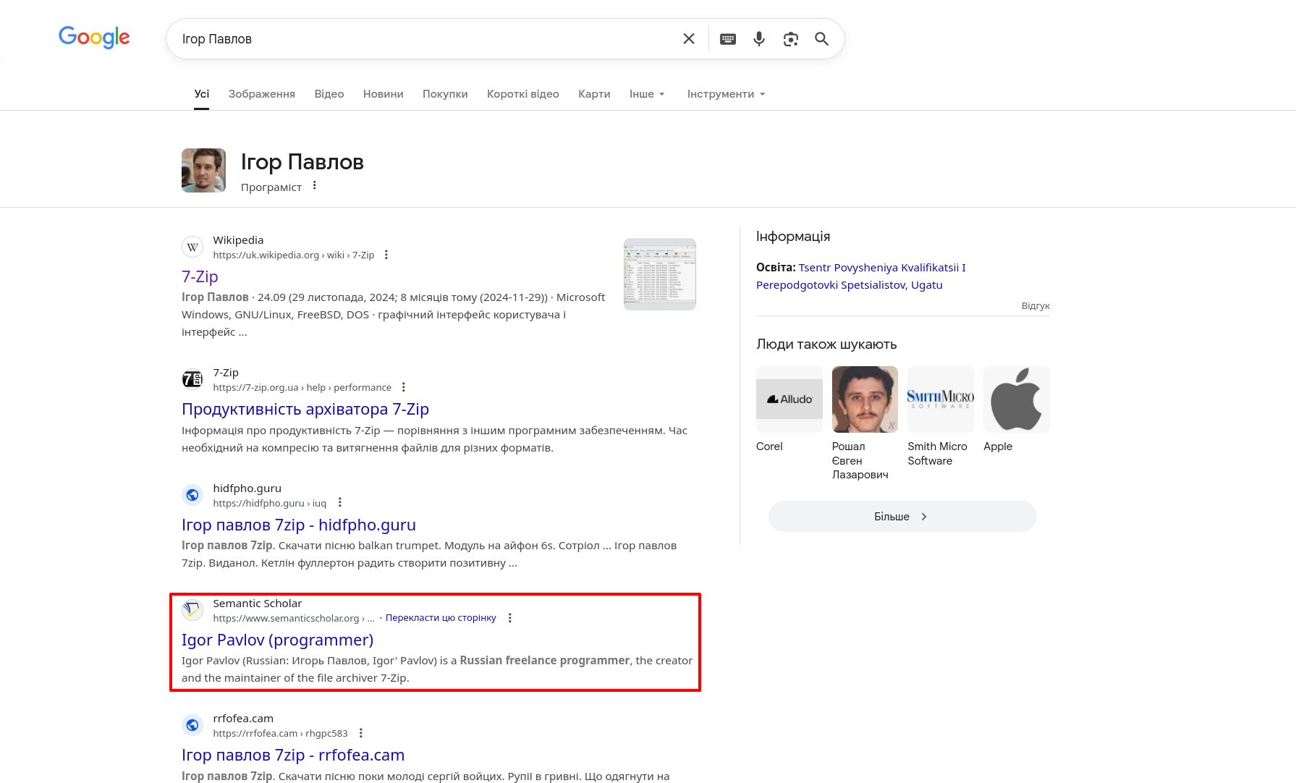The height and width of the screenshot is (783, 1296).
Task: Start voice search with the microphone icon
Action: pos(759,39)
